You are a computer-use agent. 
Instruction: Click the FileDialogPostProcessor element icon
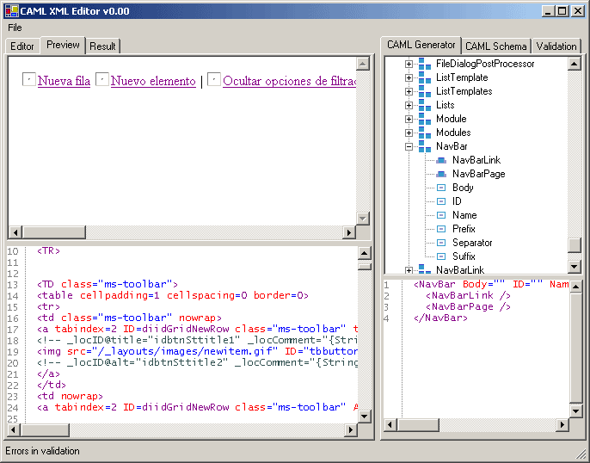[x=425, y=64]
